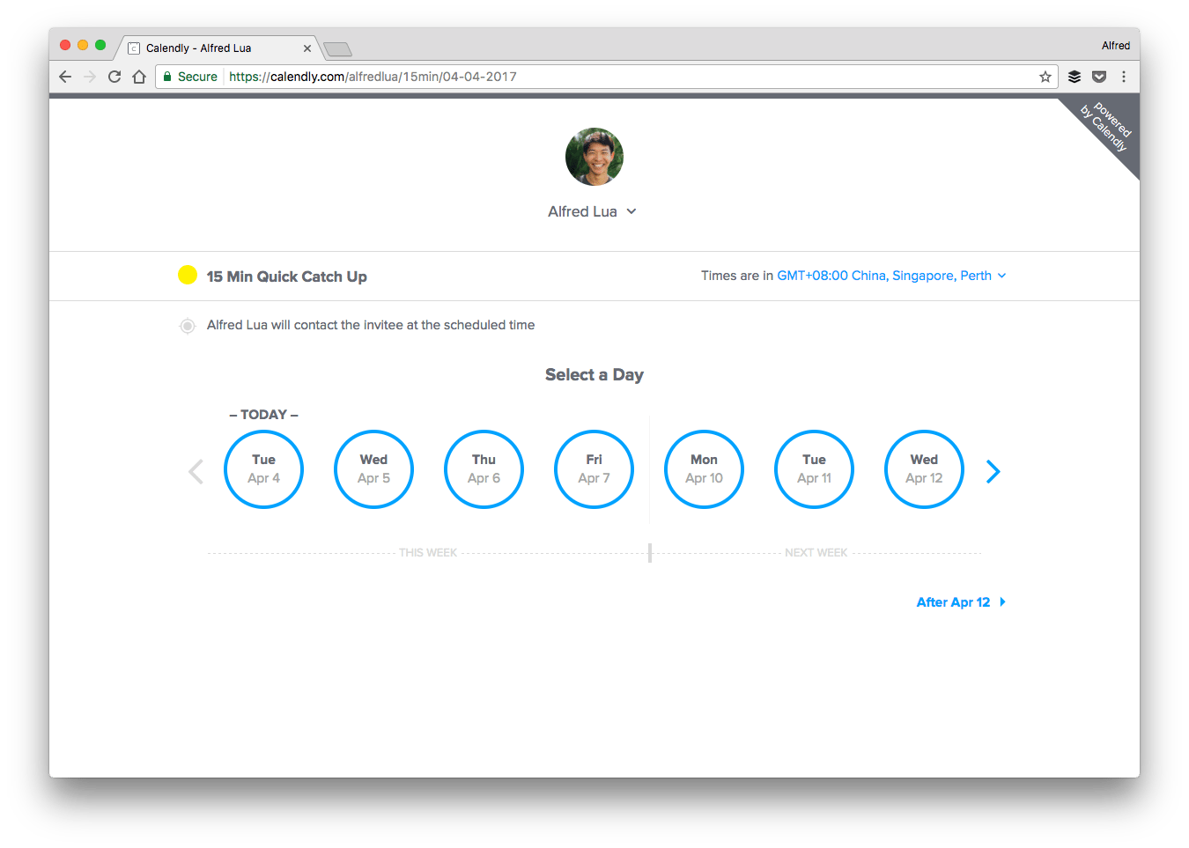Image resolution: width=1189 pixels, height=848 pixels.
Task: Show next days with right chevron
Action: (x=993, y=472)
